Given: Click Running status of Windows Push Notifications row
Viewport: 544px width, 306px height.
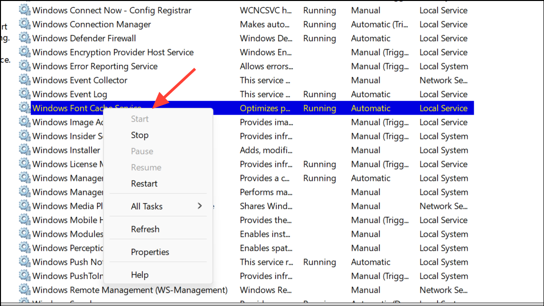Looking at the screenshot, I should [x=319, y=262].
